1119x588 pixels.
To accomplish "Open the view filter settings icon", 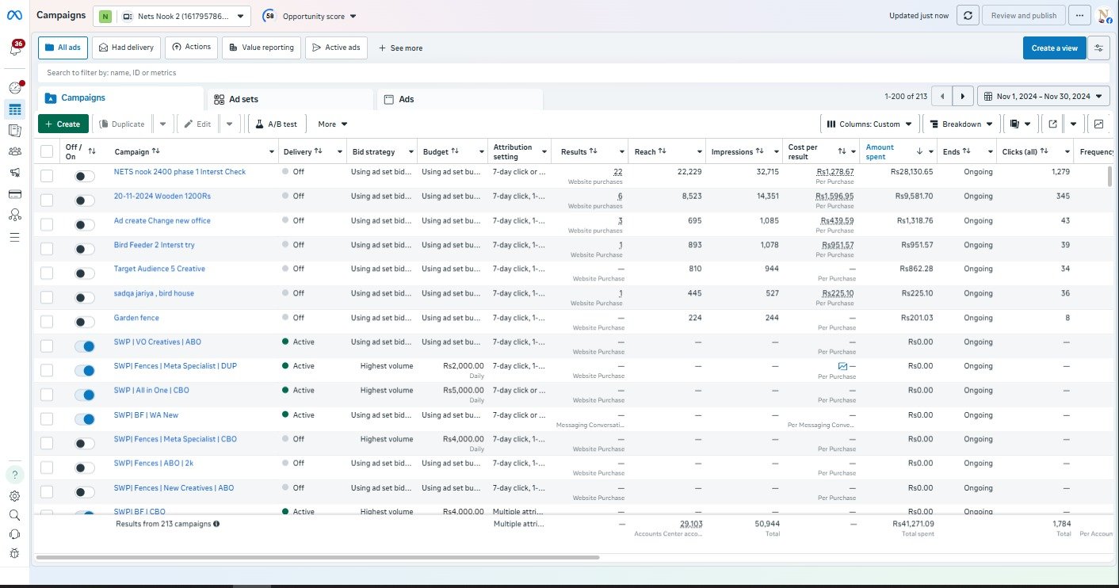I will (x=1098, y=48).
